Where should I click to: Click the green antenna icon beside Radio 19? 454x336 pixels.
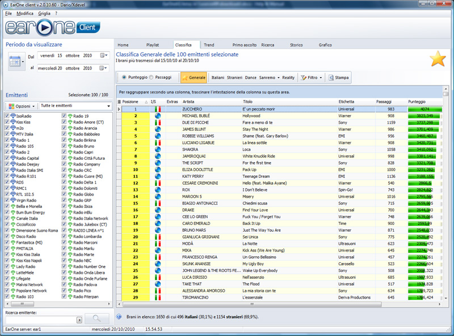click(x=70, y=116)
